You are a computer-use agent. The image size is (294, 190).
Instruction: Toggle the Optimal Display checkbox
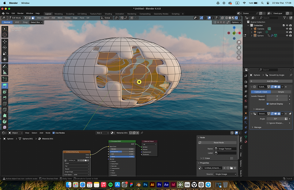[x=268, y=104]
